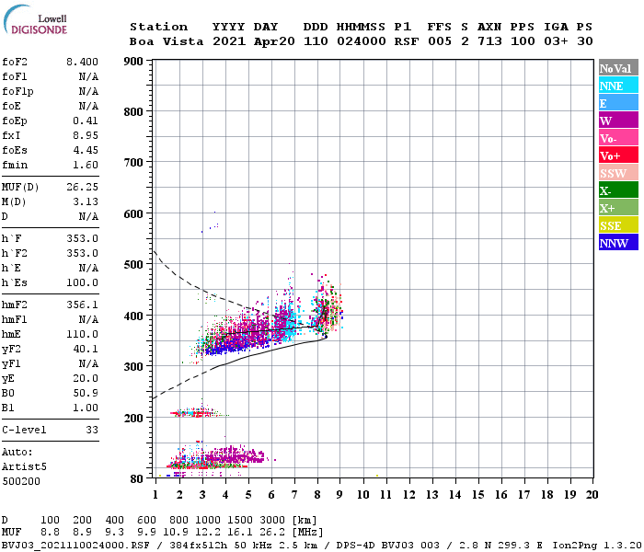Click the purple Es echo trace near 100 km

pyautogui.click(x=236, y=455)
